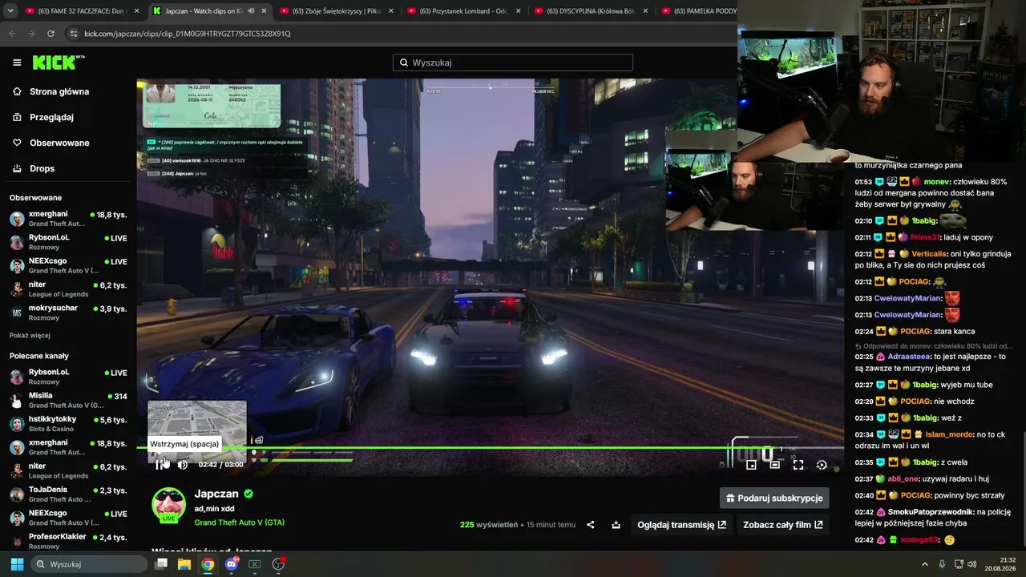1026x577 pixels.
Task: Expand followed channels with Pokaż więcej
Action: (x=30, y=335)
